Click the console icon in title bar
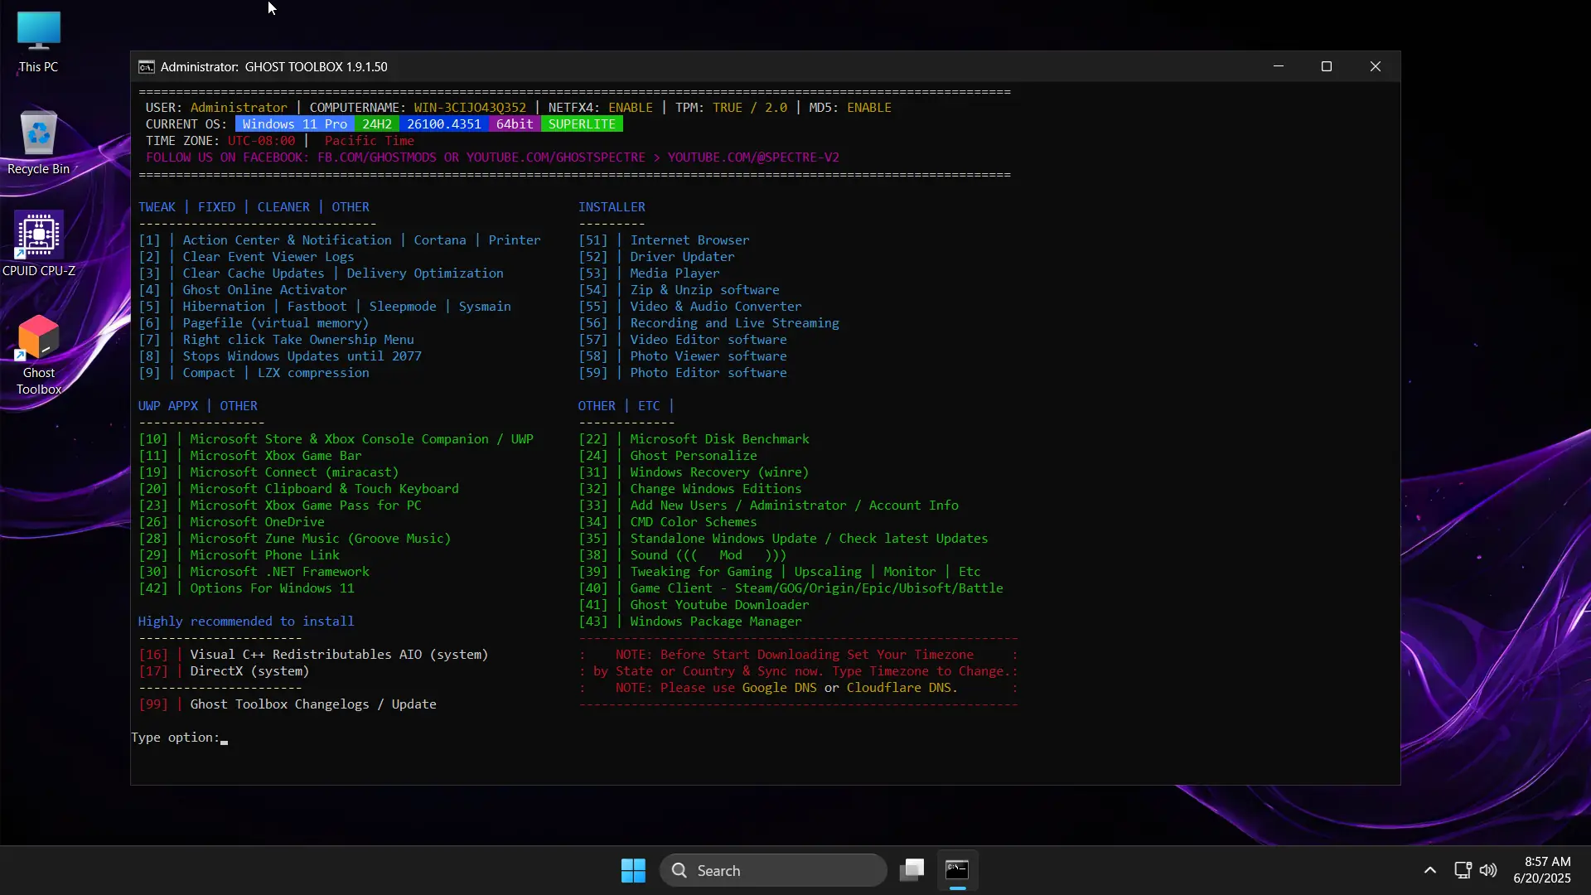Image resolution: width=1591 pixels, height=895 pixels. tap(147, 67)
